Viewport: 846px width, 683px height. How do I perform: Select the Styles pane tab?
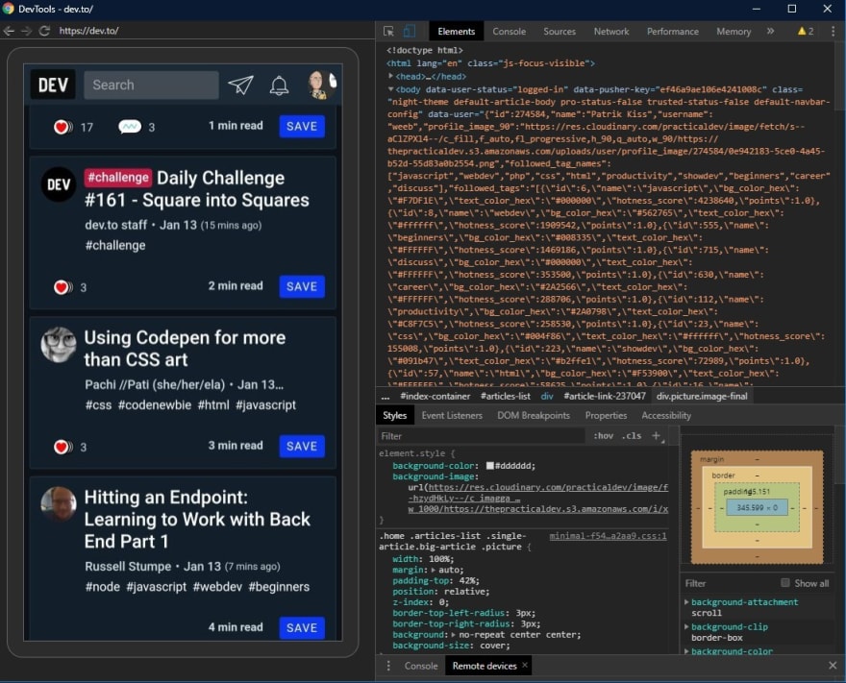point(394,416)
